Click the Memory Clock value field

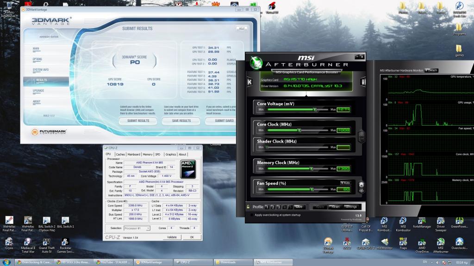pos(343,169)
